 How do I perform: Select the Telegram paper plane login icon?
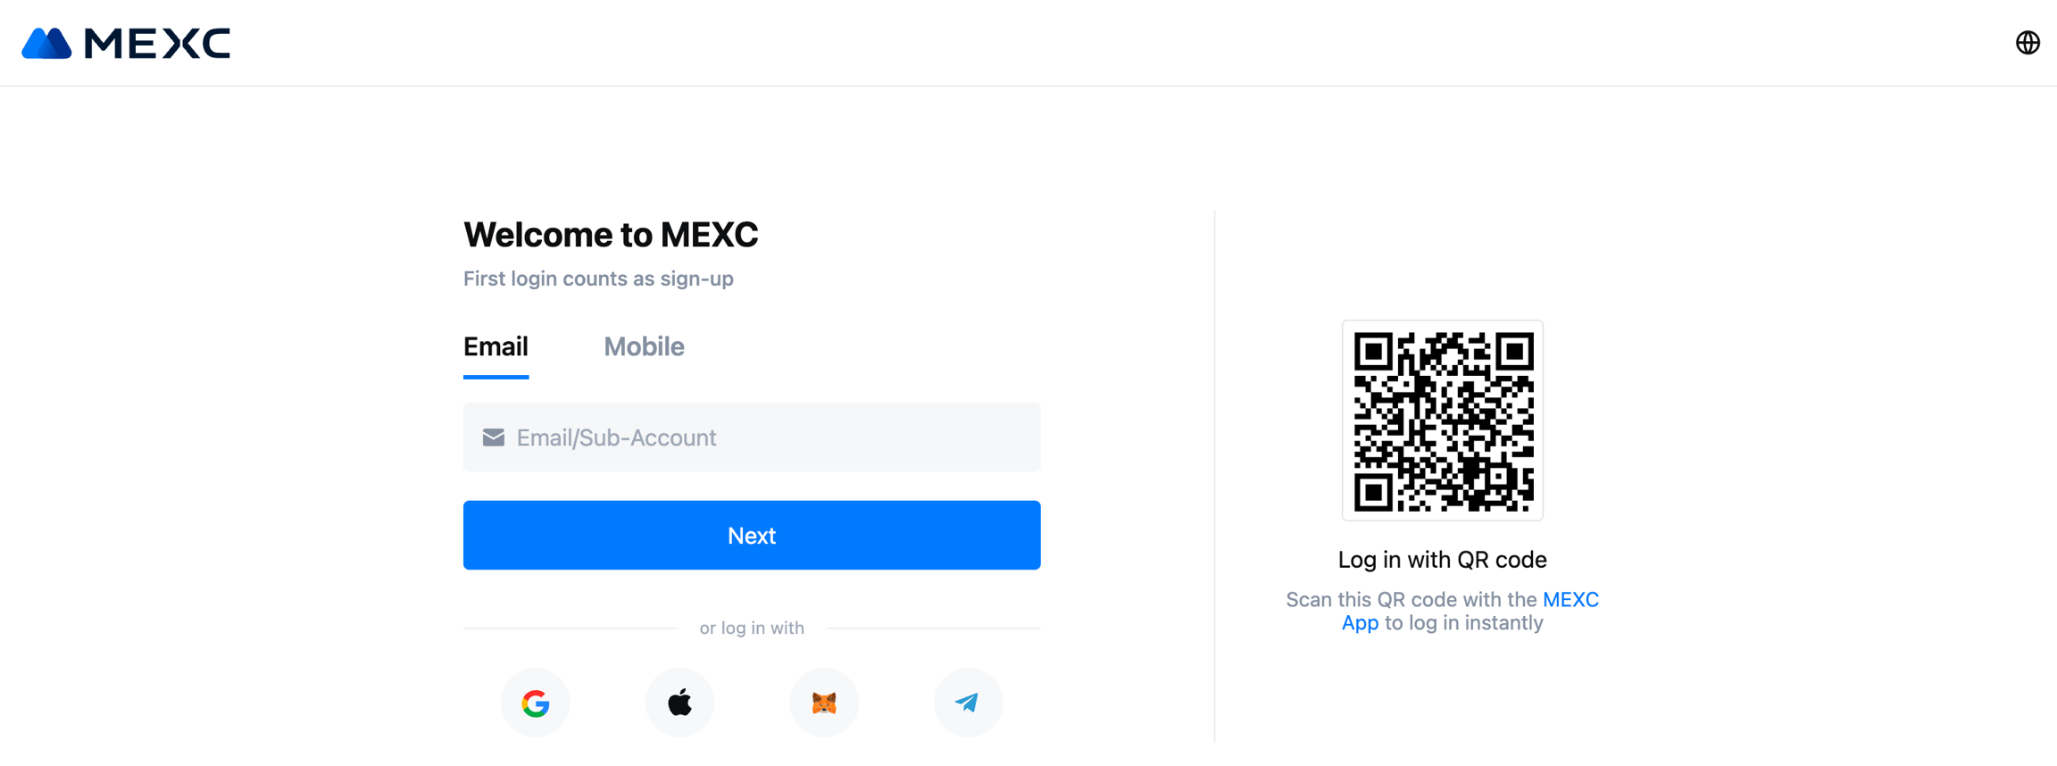pyautogui.click(x=968, y=704)
